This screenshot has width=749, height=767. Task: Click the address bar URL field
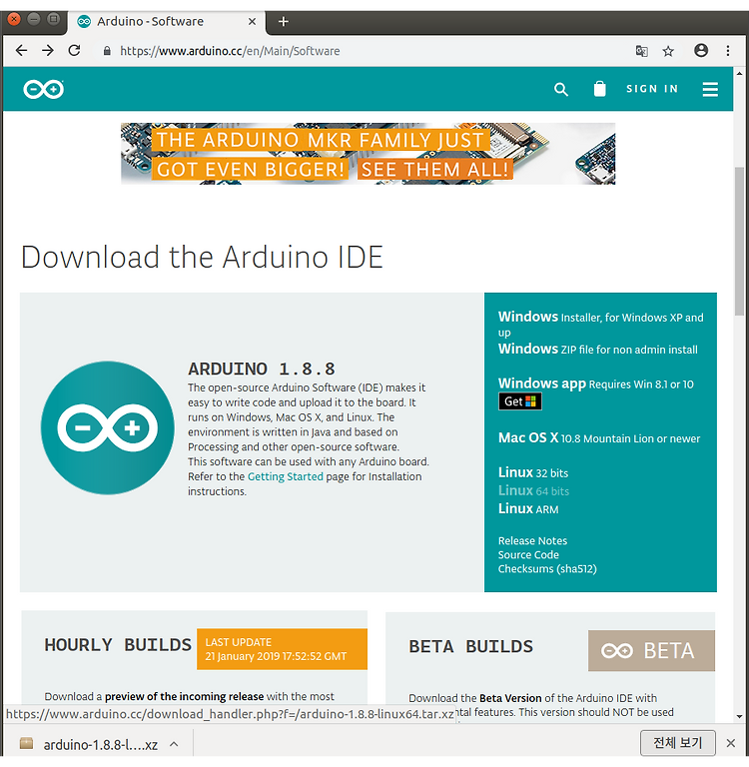pos(363,51)
